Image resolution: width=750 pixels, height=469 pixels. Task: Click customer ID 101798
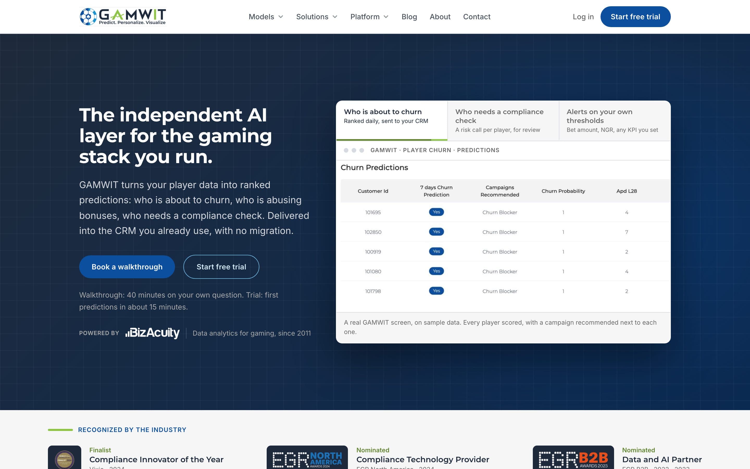pos(373,291)
